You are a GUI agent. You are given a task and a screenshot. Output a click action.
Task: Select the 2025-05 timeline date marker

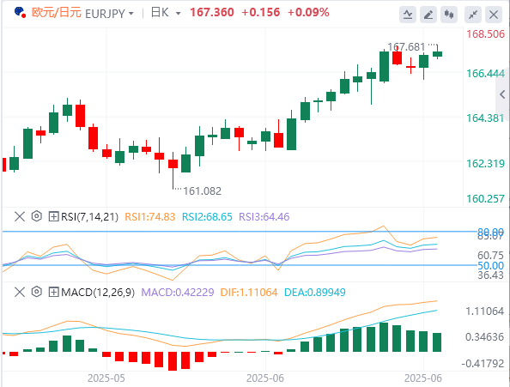tap(106, 378)
